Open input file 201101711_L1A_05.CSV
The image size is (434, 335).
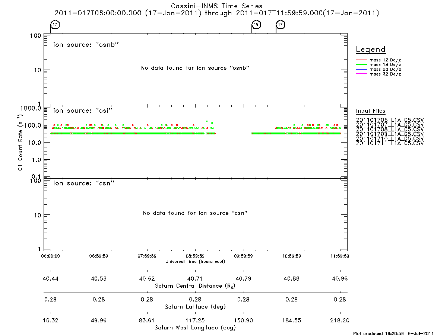point(390,143)
